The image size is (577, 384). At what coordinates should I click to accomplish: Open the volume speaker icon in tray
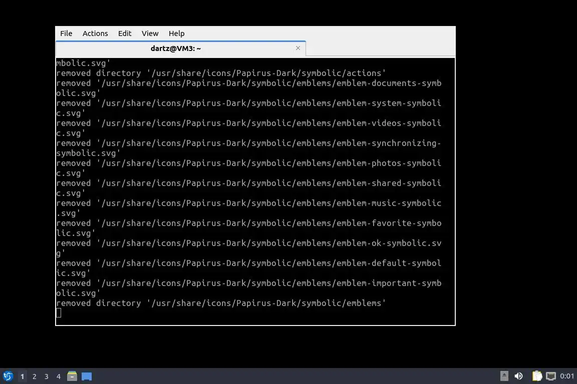[518, 376]
